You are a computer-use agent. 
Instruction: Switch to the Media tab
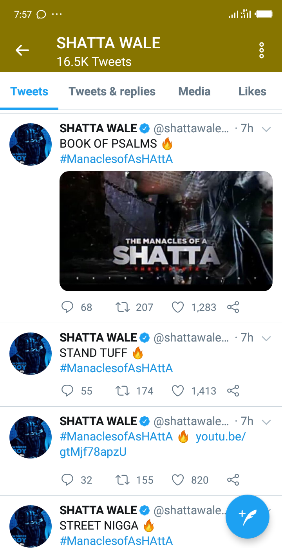click(194, 91)
